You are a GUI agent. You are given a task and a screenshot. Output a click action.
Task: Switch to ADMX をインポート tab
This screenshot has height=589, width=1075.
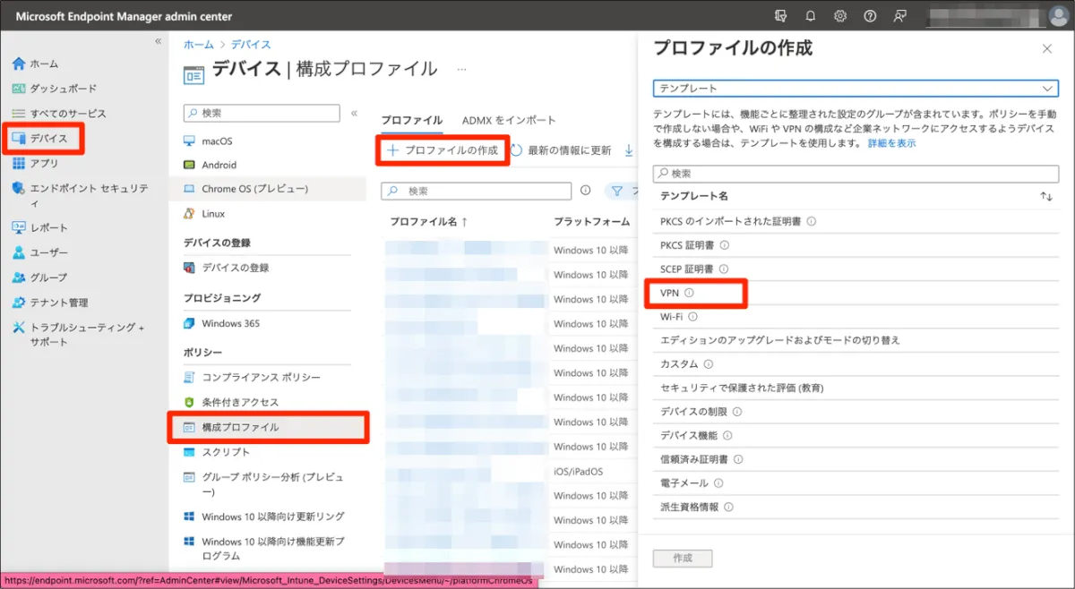[509, 120]
